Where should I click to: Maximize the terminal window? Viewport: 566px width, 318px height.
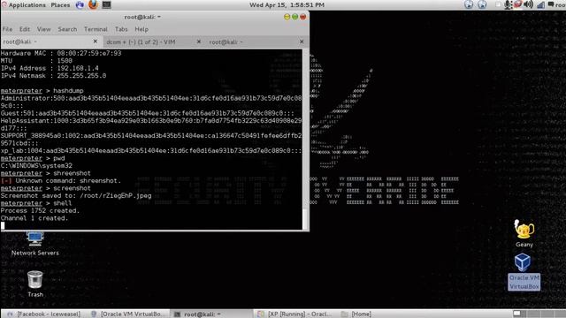point(294,17)
